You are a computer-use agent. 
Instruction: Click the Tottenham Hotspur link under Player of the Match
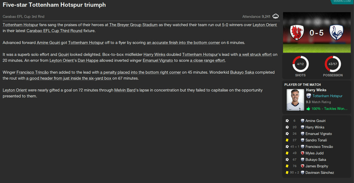(327, 96)
